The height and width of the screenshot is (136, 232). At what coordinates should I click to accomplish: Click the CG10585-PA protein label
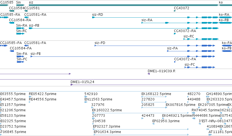point(11,43)
